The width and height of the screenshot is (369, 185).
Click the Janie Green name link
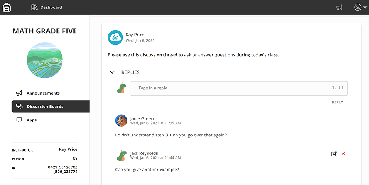(142, 119)
